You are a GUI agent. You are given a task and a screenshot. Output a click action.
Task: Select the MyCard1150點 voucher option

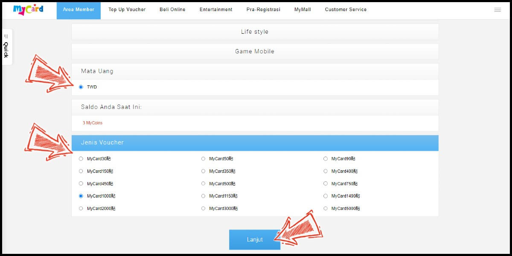click(203, 196)
